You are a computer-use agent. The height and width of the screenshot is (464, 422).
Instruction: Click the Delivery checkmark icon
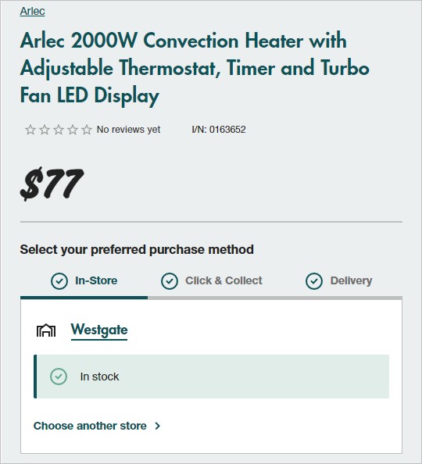tap(314, 281)
